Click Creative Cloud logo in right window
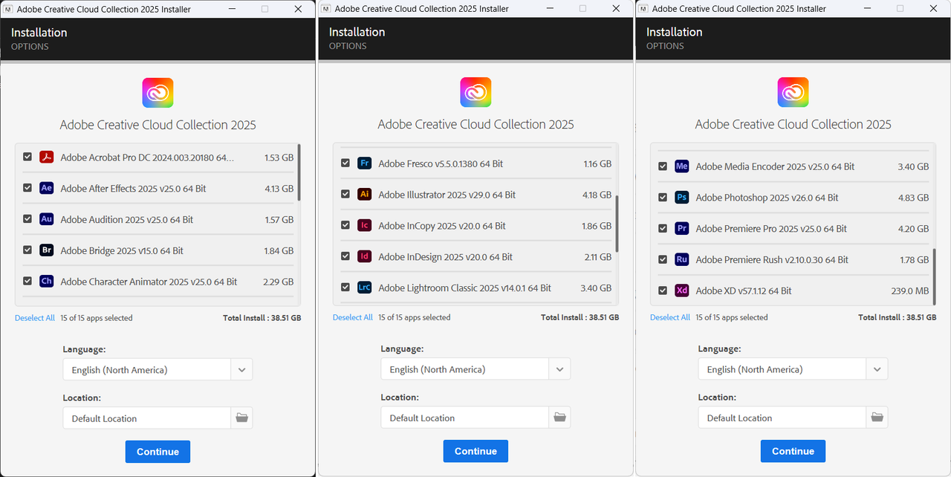Image resolution: width=951 pixels, height=477 pixels. tap(793, 92)
